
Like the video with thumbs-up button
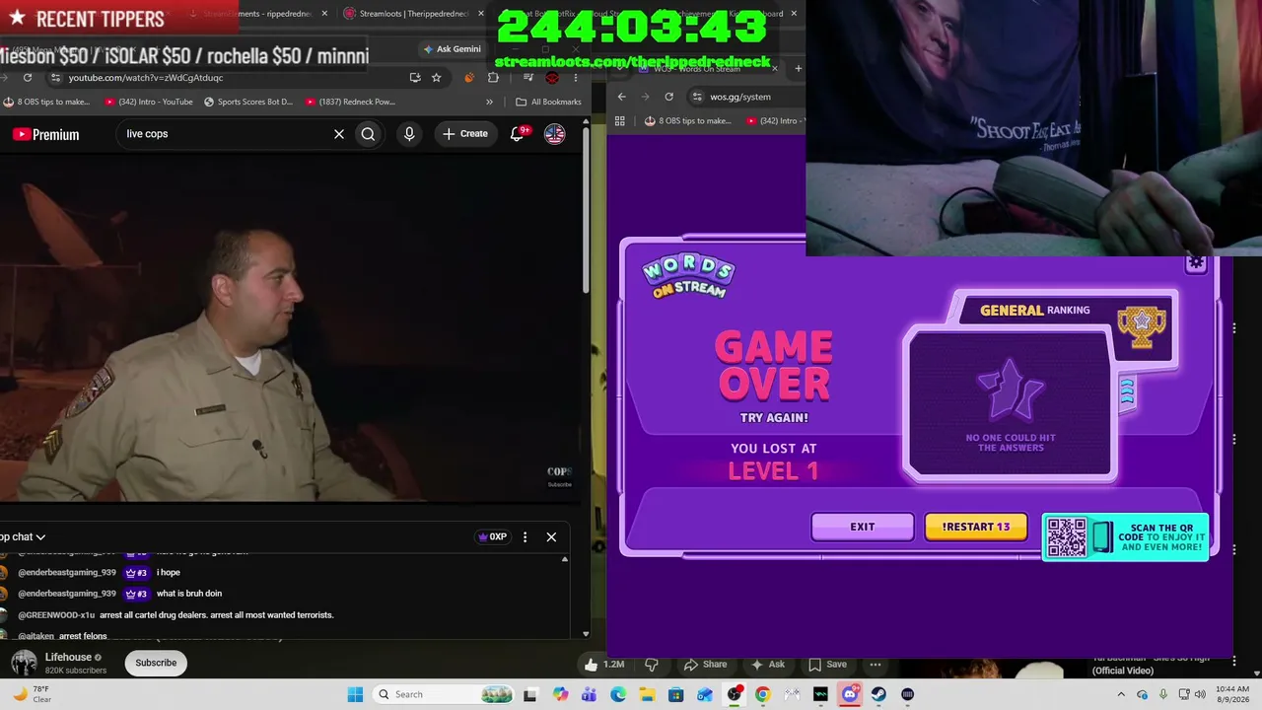(604, 665)
